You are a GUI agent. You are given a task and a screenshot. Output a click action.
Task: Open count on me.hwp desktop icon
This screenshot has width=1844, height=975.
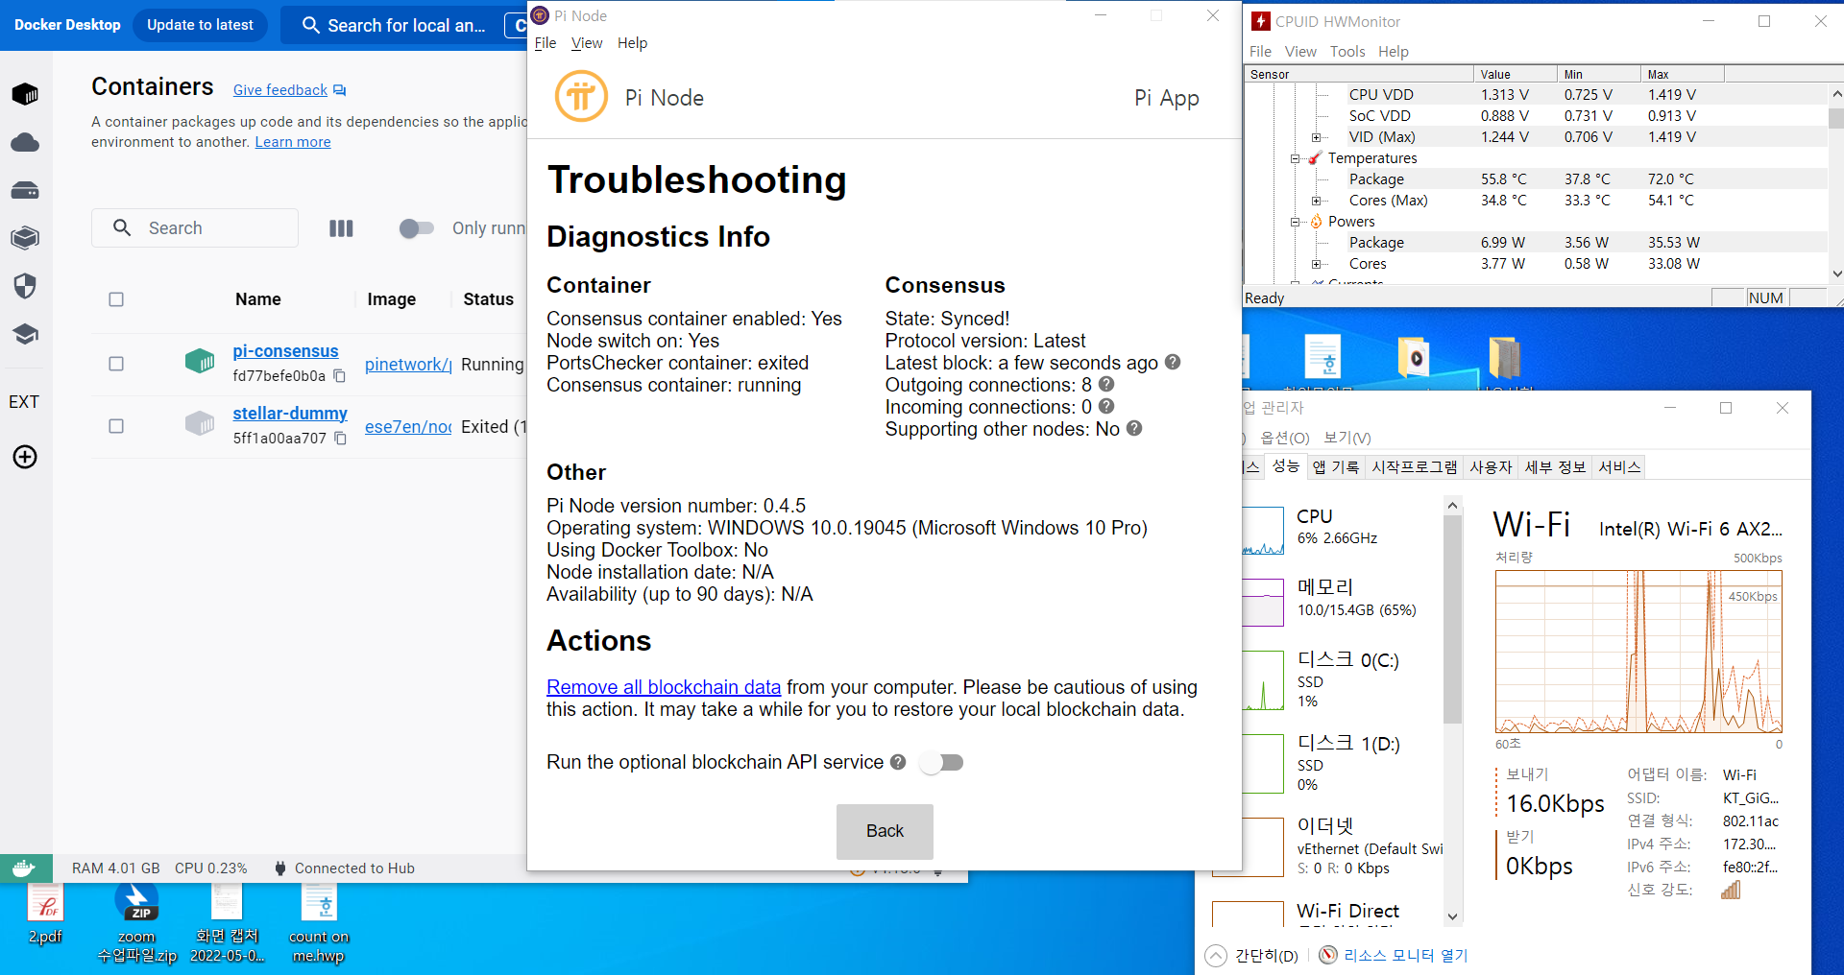click(x=319, y=921)
